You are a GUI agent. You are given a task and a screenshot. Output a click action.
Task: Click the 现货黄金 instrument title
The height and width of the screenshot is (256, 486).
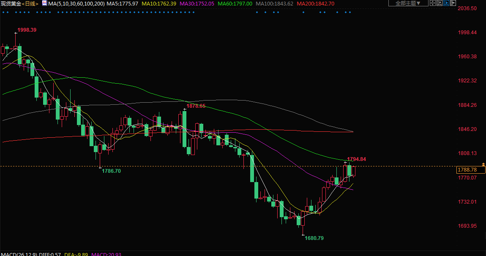[11, 3]
